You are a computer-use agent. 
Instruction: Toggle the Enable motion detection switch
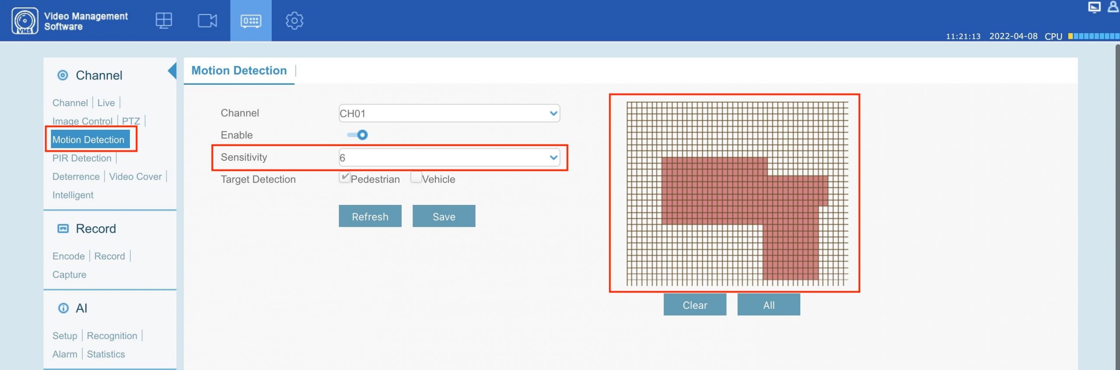click(358, 135)
